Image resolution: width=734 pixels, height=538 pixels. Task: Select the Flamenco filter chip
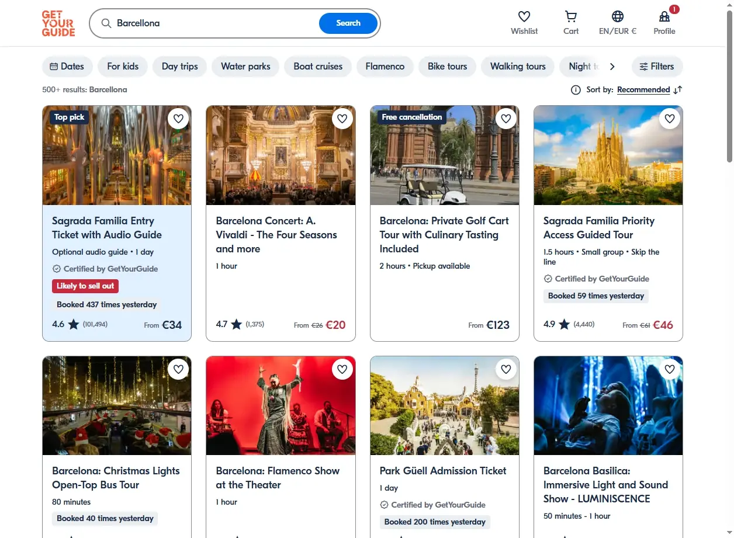tap(385, 67)
